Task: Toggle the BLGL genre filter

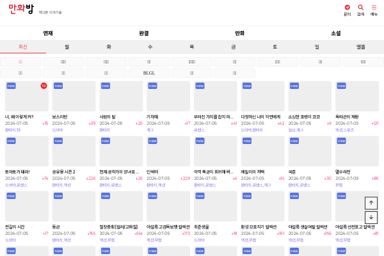Action: [x=148, y=73]
